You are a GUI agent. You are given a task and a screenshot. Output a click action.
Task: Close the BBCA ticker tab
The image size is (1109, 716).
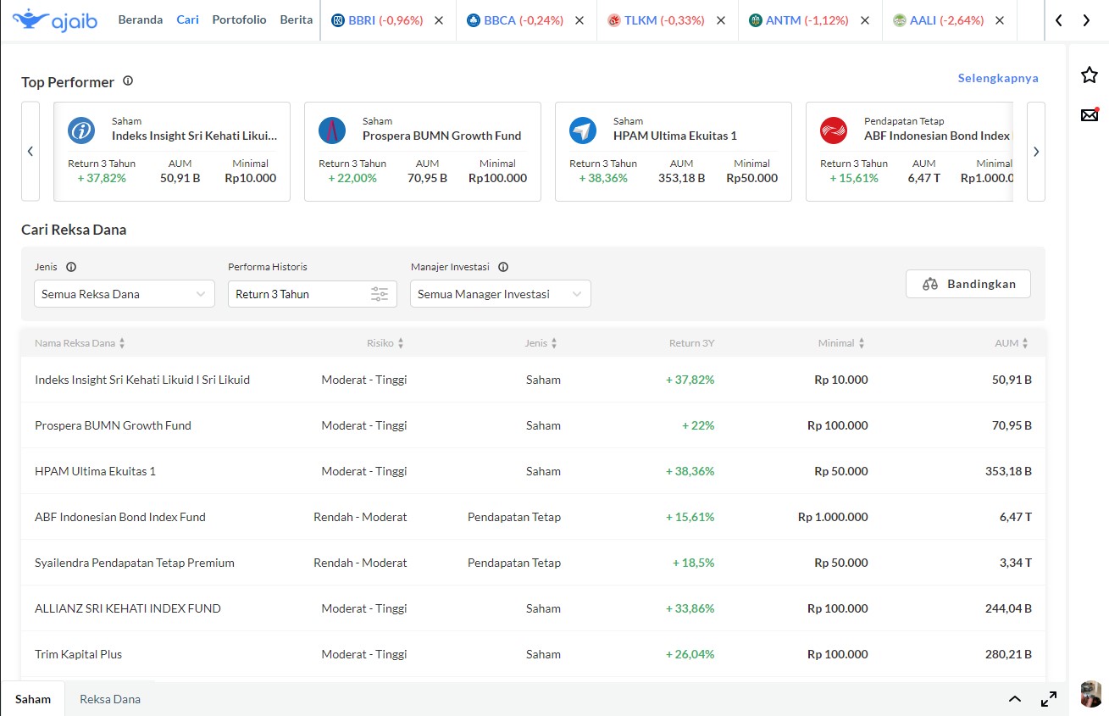[579, 20]
